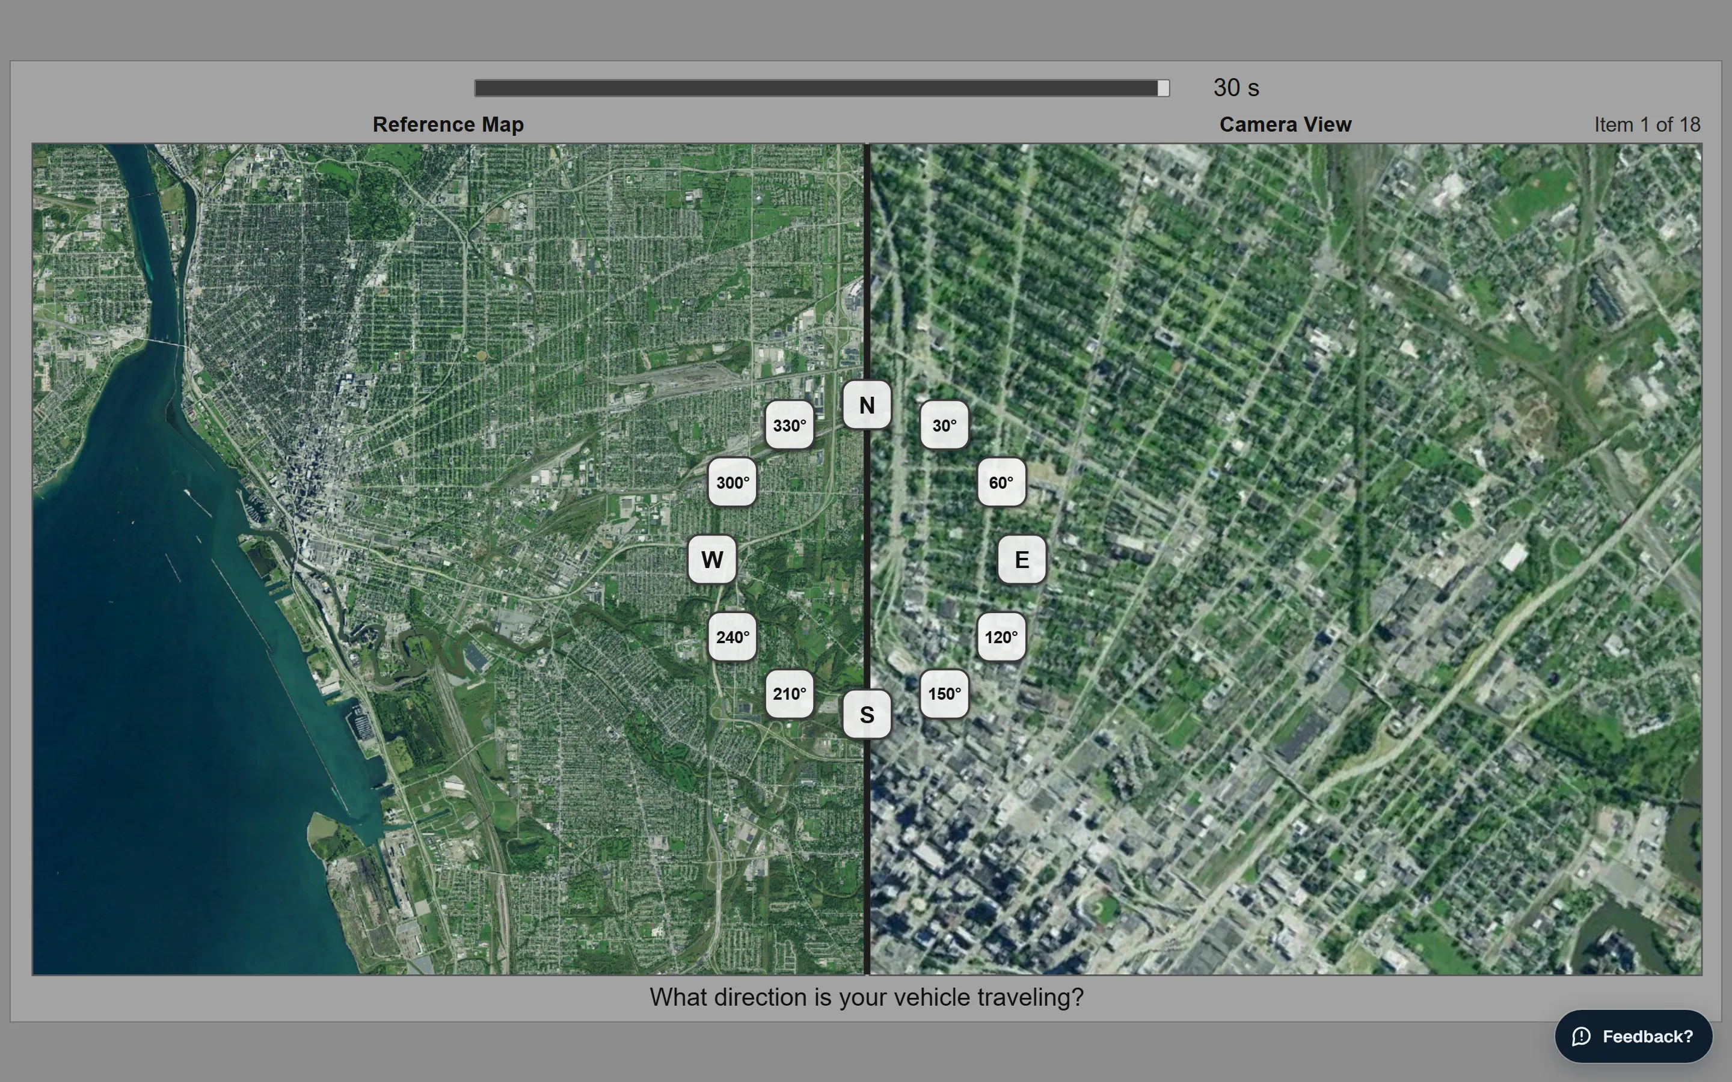This screenshot has width=1732, height=1082.
Task: Choose the 60° heading button
Action: point(1001,482)
